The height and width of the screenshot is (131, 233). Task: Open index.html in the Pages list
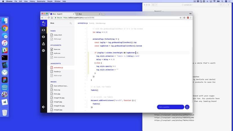(x=58, y=35)
